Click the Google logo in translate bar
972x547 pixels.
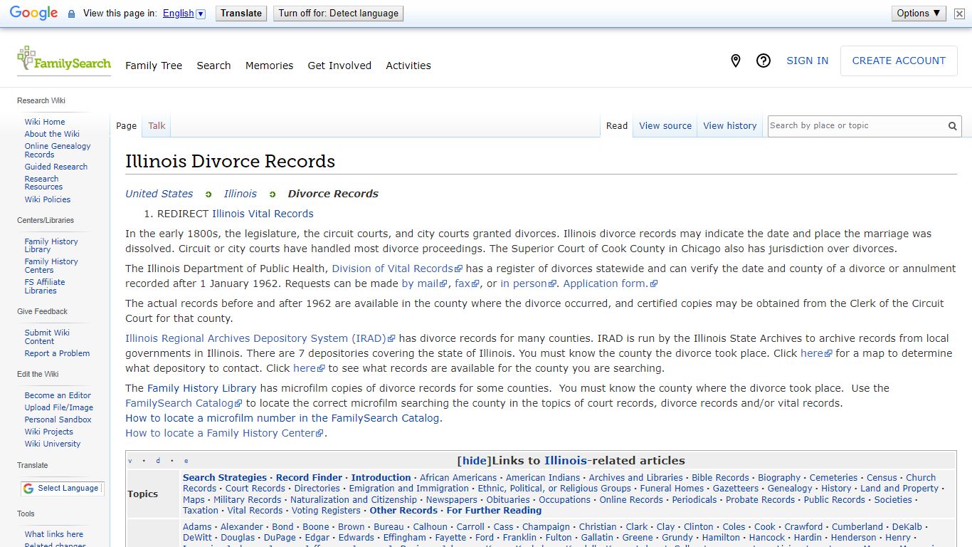click(x=33, y=14)
